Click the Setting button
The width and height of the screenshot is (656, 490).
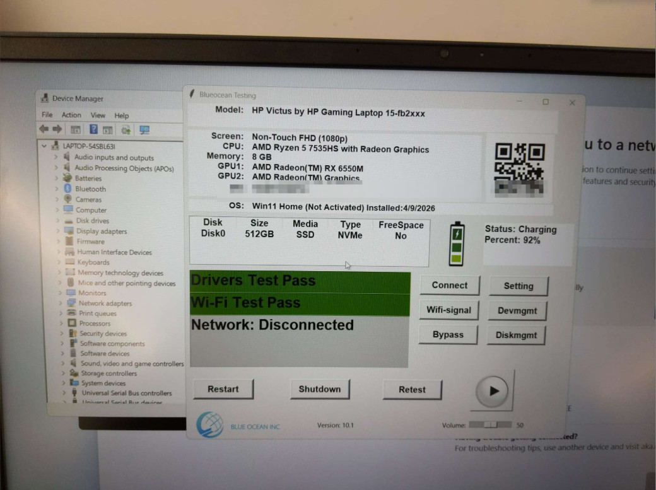pos(518,286)
